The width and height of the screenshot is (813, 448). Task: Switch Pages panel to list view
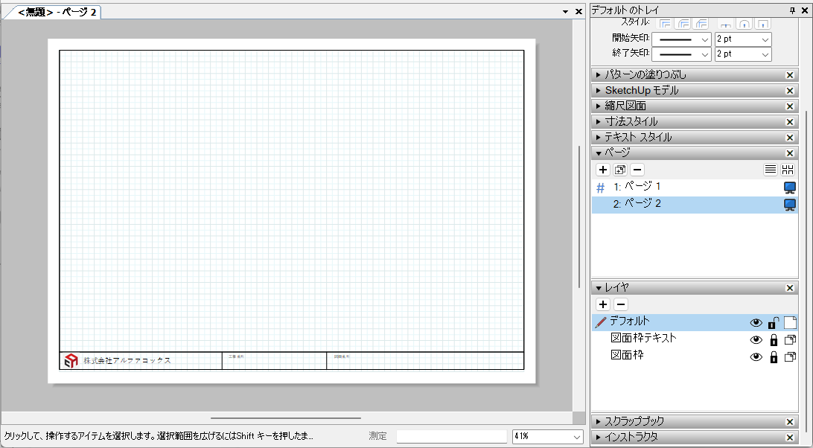[x=771, y=170]
